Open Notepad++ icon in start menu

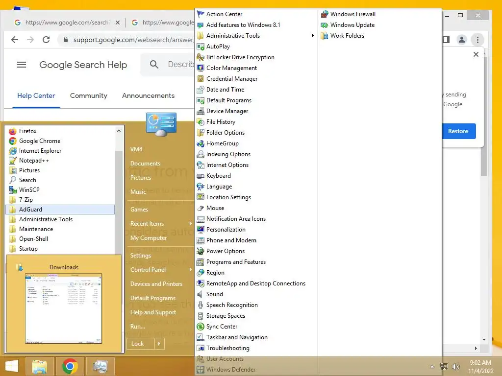point(13,161)
